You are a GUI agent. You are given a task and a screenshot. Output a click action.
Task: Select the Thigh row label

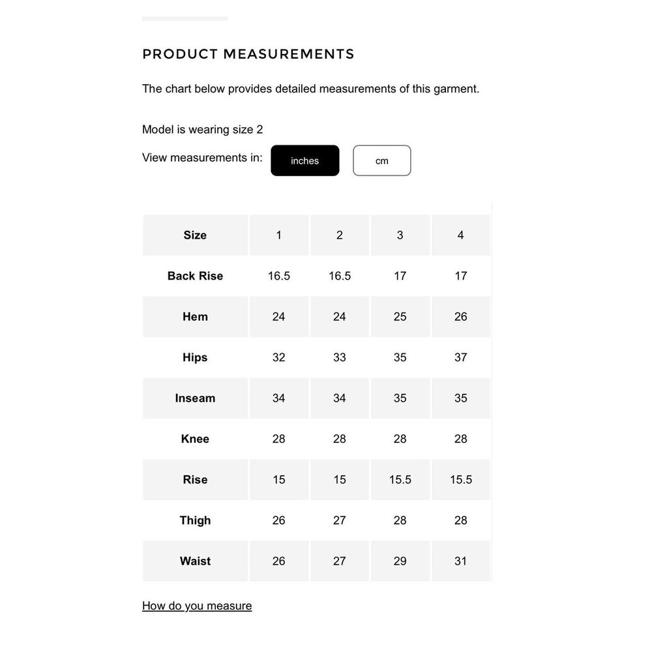(195, 520)
